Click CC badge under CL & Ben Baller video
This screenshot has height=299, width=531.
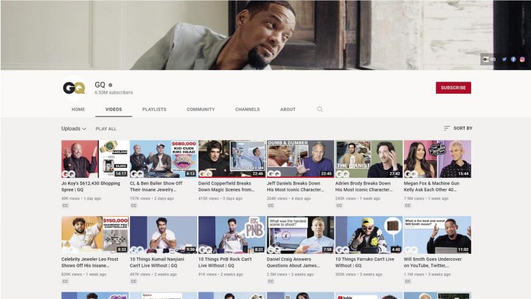(x=134, y=205)
